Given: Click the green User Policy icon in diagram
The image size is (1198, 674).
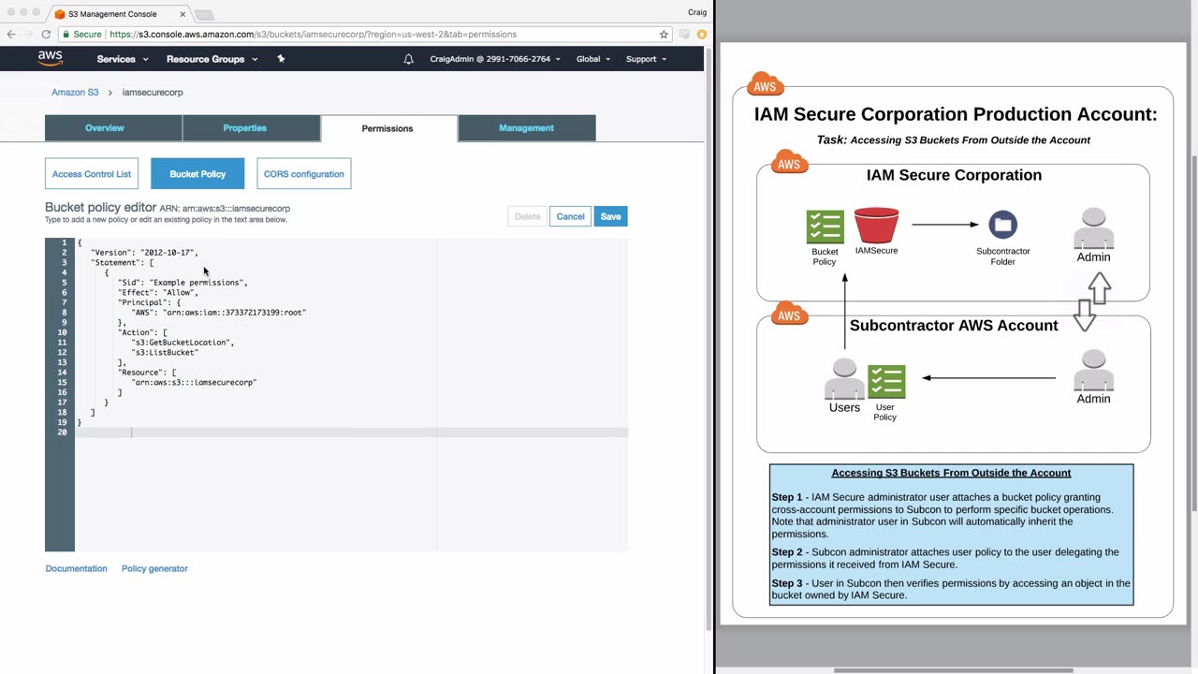Looking at the screenshot, I should click(x=886, y=382).
